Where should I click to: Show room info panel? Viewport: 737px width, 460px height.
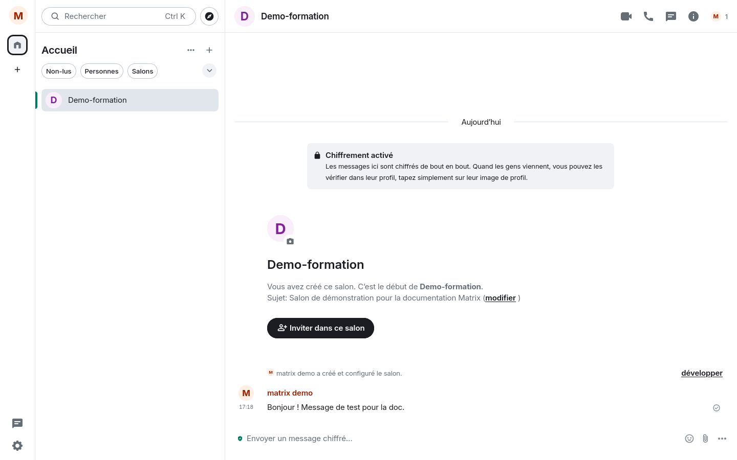693,16
